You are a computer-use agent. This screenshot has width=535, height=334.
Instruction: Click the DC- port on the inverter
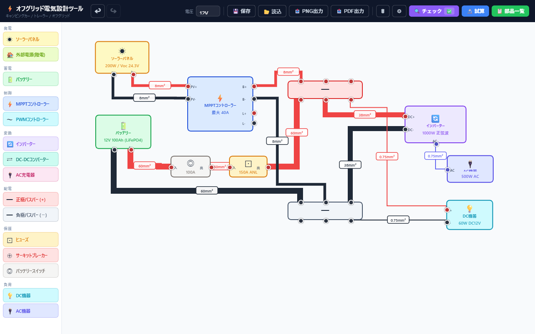[x=405, y=129]
